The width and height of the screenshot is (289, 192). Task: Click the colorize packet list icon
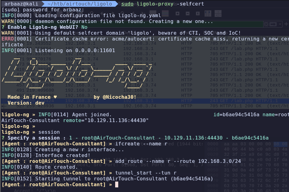[165, 13]
